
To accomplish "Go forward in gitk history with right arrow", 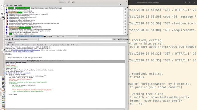I will 48,36.
